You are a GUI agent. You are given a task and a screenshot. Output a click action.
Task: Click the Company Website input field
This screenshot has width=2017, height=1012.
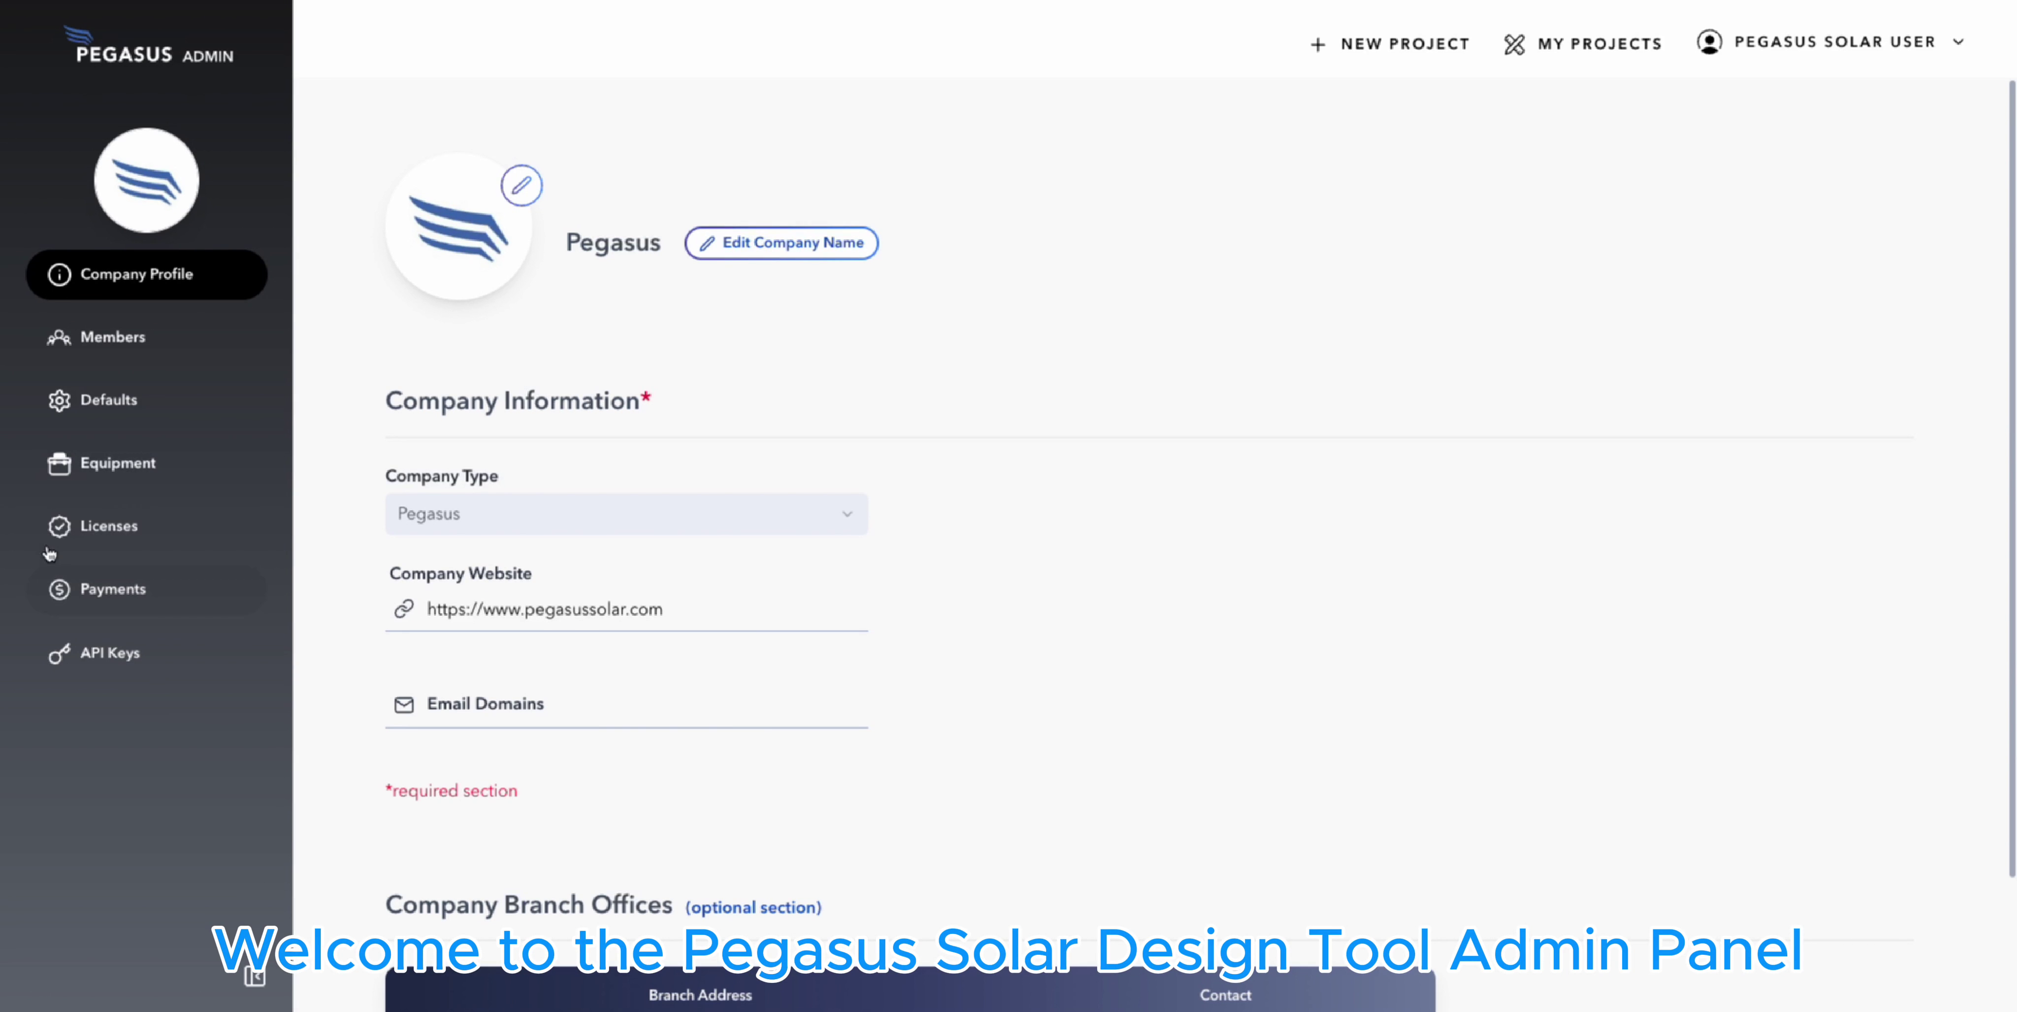coord(626,609)
